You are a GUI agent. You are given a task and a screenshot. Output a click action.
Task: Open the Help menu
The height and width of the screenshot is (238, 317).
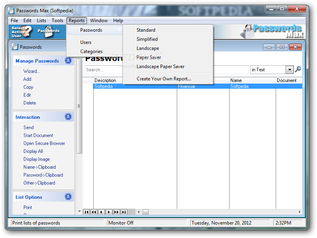coord(118,21)
